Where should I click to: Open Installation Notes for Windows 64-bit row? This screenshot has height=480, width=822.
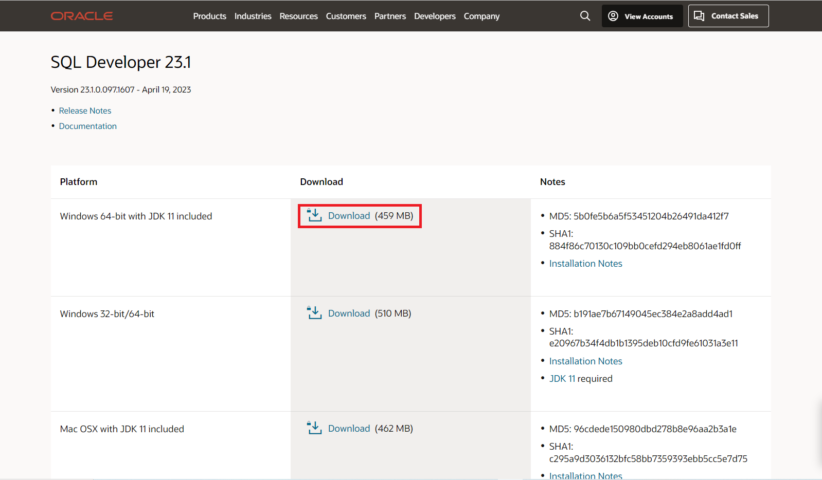click(x=585, y=263)
